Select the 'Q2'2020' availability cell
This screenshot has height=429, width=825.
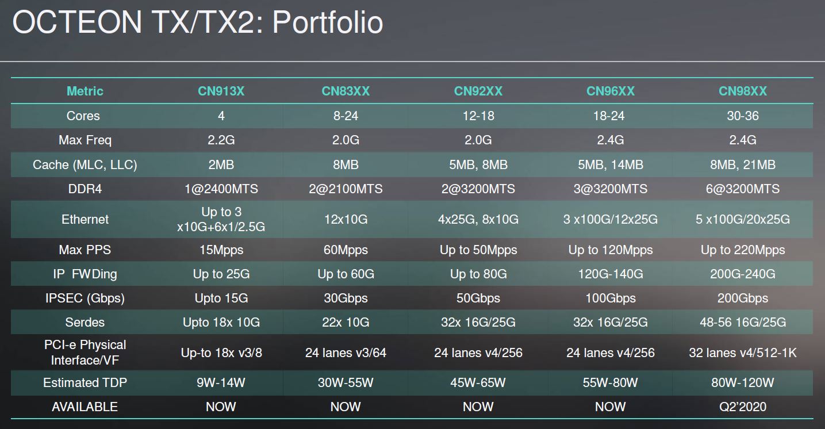pos(743,407)
